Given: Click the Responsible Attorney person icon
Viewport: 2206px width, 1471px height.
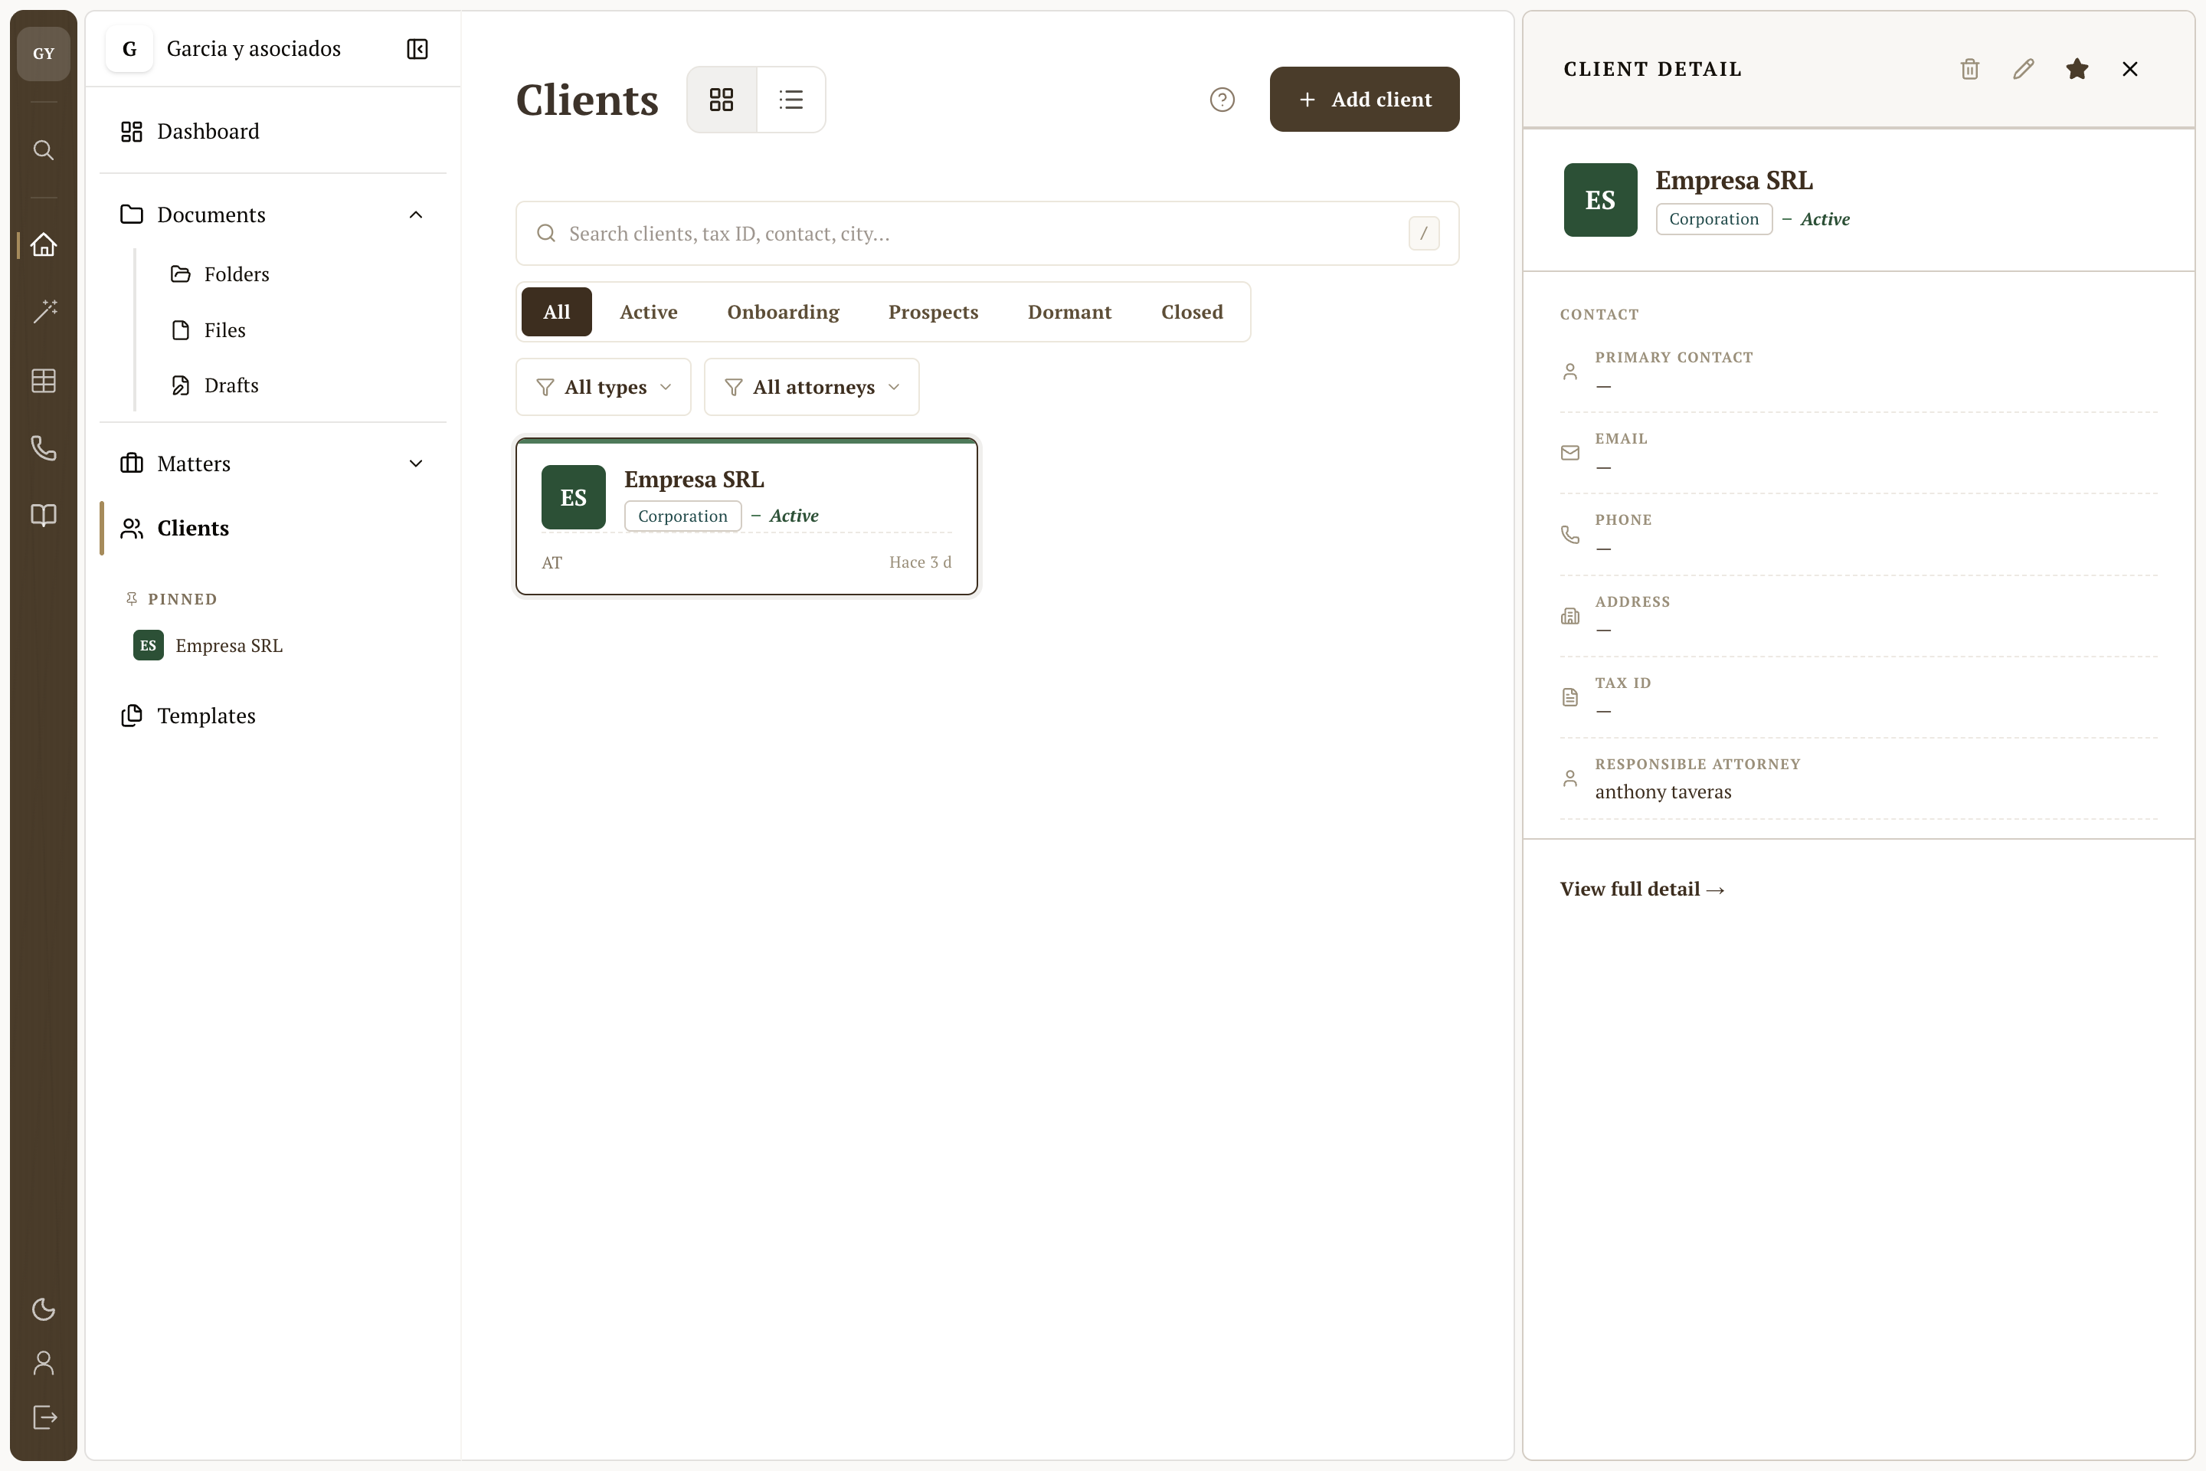Looking at the screenshot, I should (1570, 778).
